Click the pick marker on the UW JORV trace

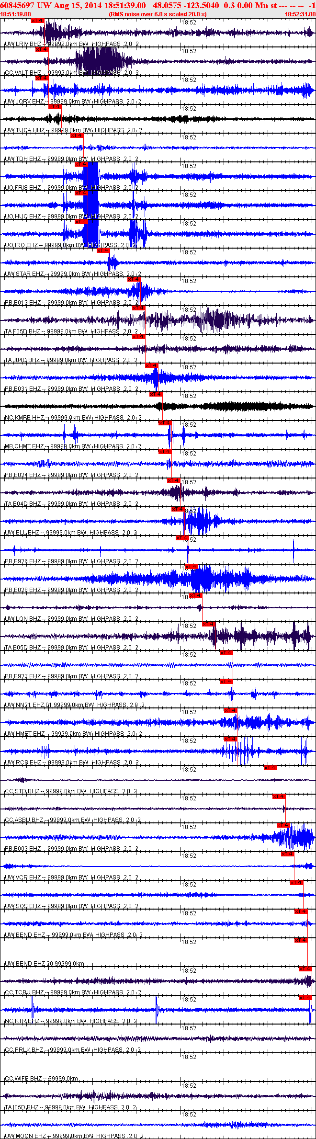pyautogui.click(x=42, y=78)
